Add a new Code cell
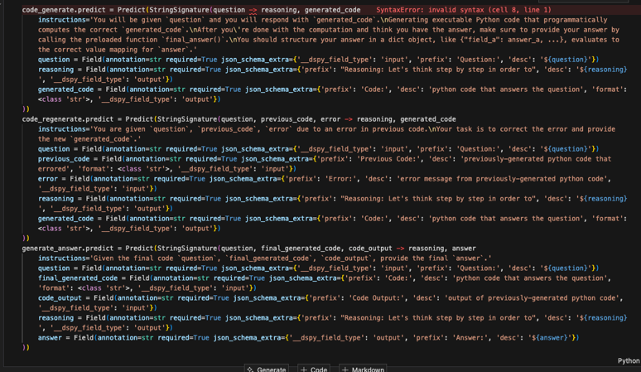 point(314,369)
